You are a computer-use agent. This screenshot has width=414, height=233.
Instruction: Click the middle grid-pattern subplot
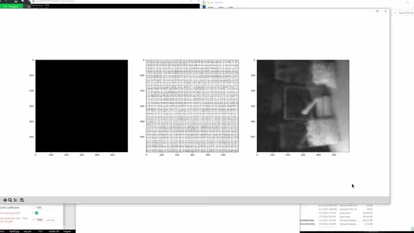[x=192, y=106]
